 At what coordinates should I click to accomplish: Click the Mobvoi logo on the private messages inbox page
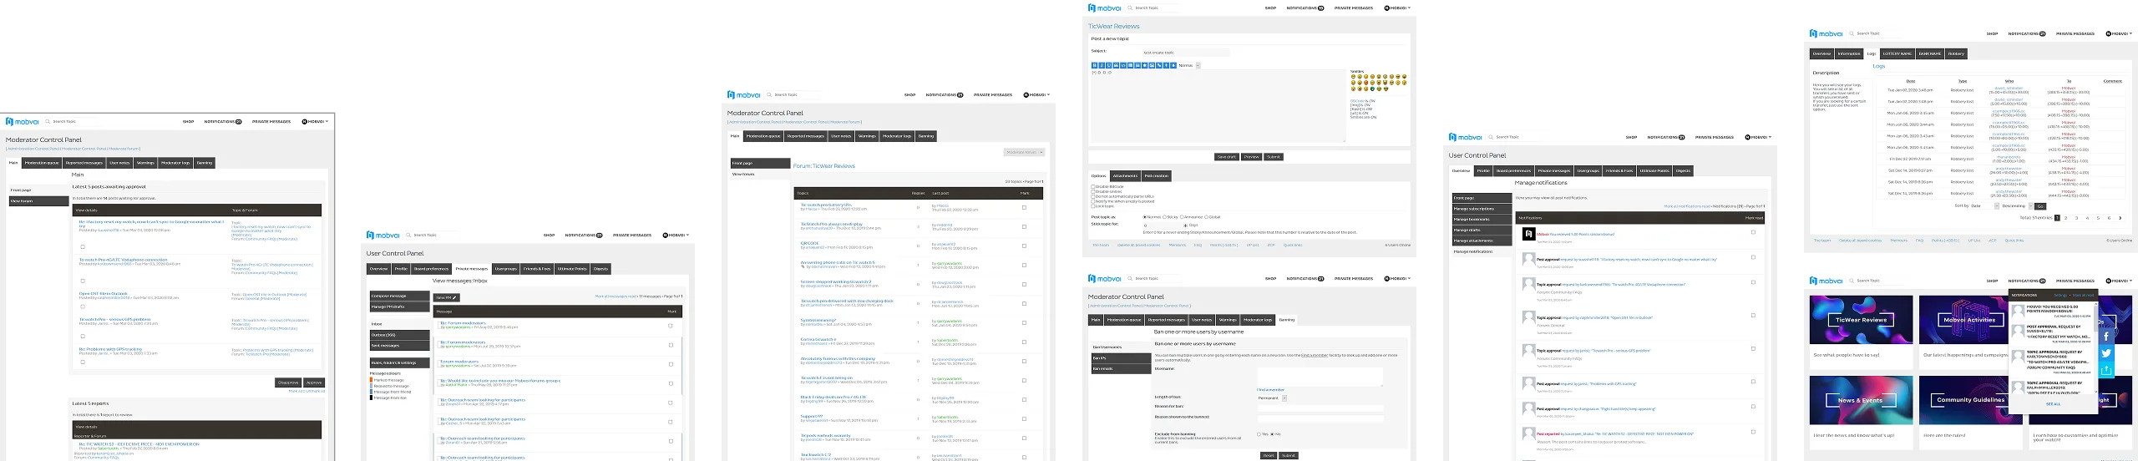click(x=383, y=235)
